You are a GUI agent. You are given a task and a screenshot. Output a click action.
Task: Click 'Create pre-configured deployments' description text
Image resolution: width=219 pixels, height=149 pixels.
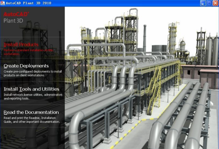33,73
